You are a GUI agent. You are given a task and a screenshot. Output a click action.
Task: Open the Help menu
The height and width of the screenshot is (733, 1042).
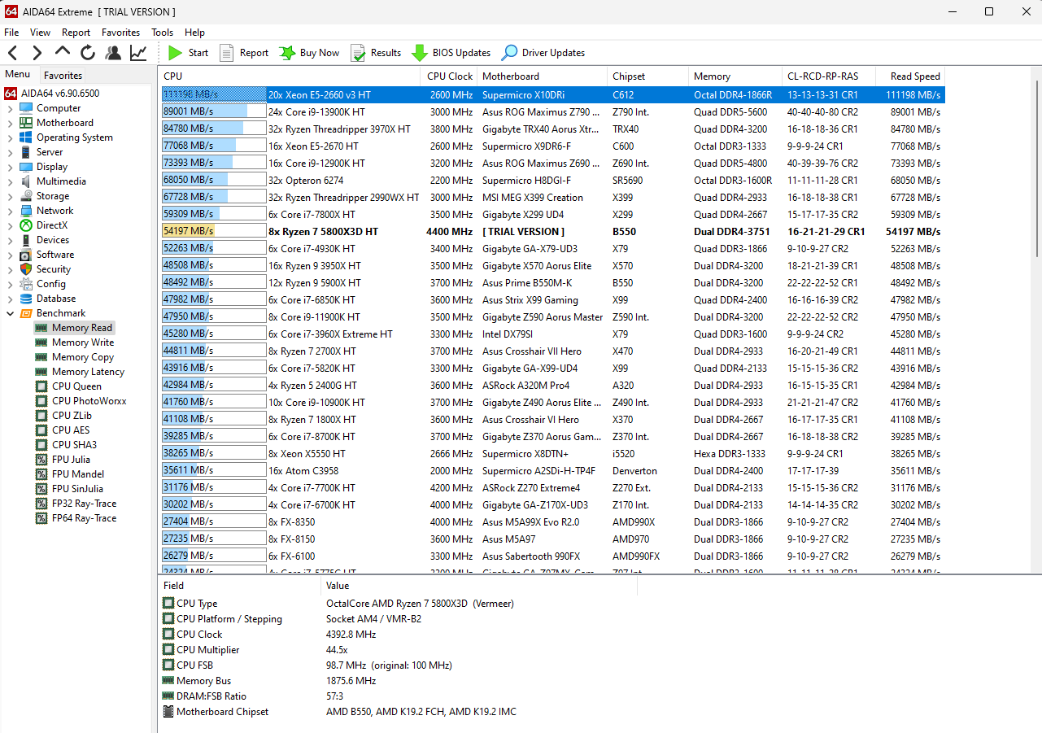point(195,33)
